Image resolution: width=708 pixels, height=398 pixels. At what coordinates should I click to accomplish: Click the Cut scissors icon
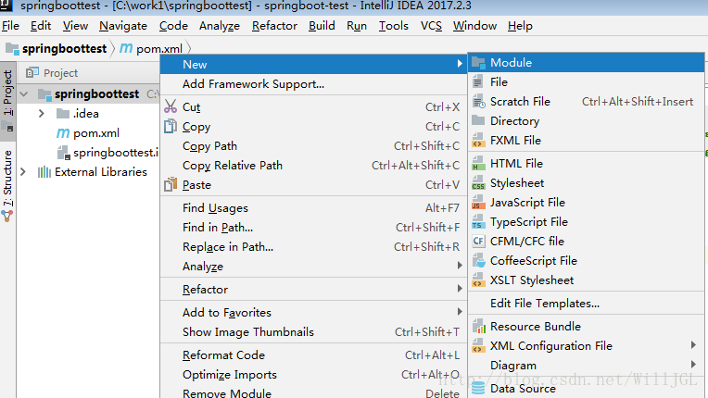pyautogui.click(x=170, y=107)
